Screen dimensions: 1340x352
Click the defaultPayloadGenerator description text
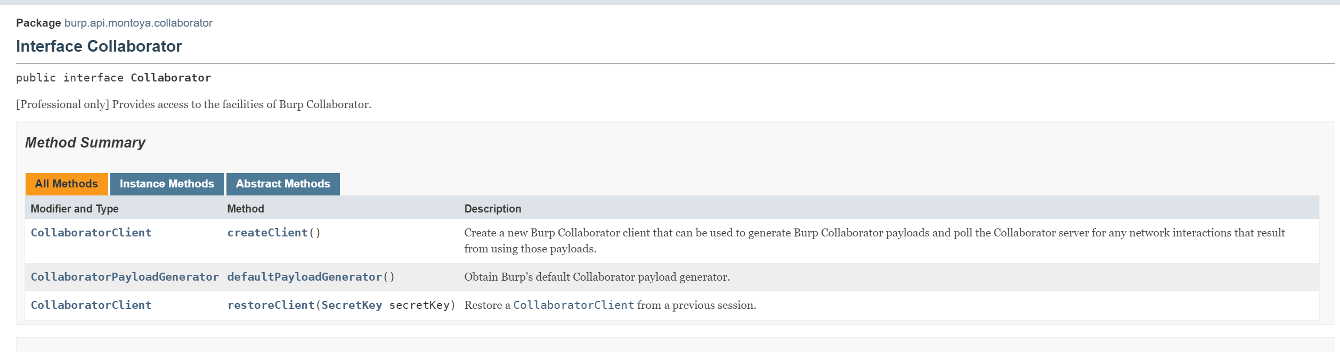(597, 277)
